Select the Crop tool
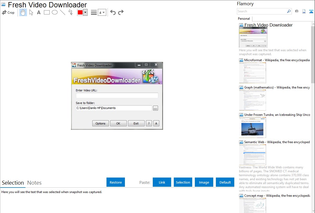Viewport: 315px width, 213px height. coord(8,12)
